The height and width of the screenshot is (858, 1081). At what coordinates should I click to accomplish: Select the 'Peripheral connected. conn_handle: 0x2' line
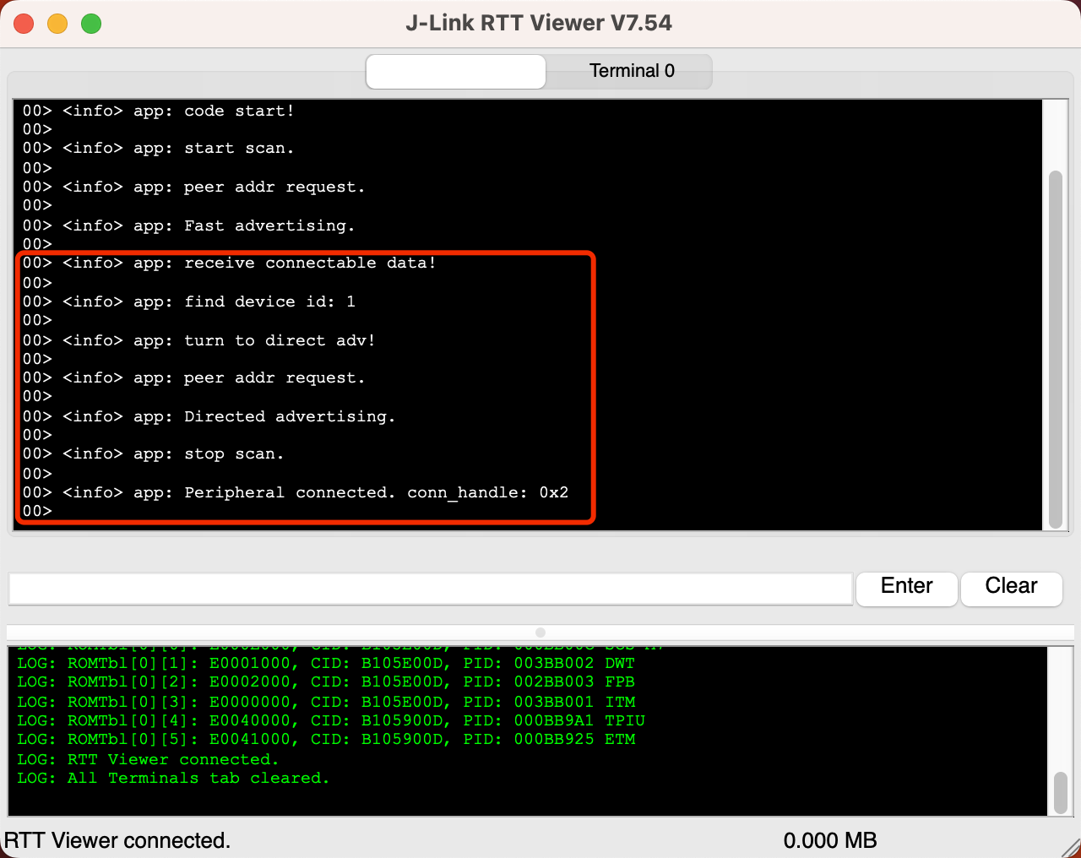pyautogui.click(x=296, y=492)
